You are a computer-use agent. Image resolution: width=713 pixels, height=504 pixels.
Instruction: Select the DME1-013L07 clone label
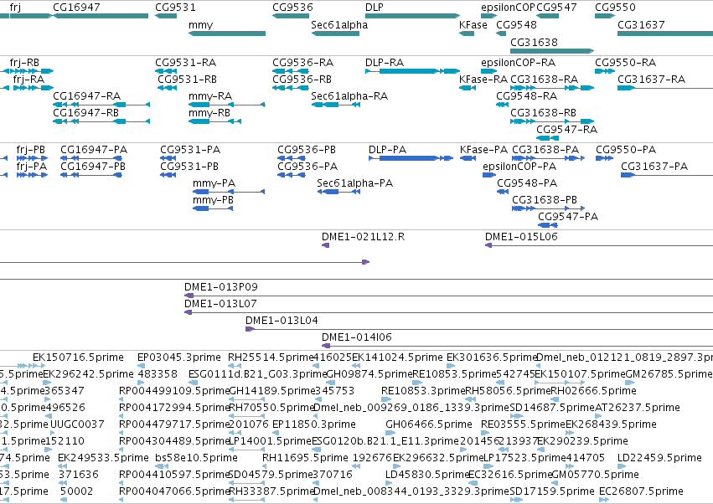[x=220, y=304]
